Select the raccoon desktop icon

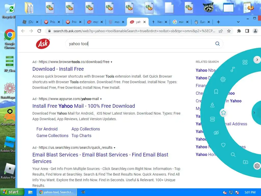[x=208, y=7]
